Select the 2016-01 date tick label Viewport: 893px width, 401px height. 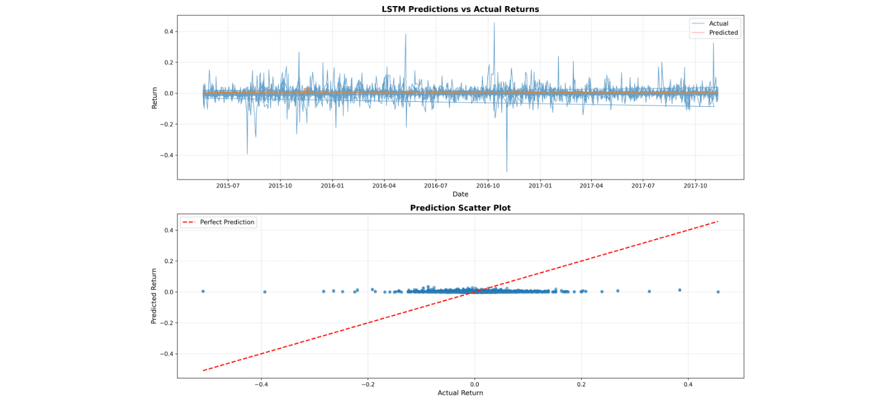point(332,186)
